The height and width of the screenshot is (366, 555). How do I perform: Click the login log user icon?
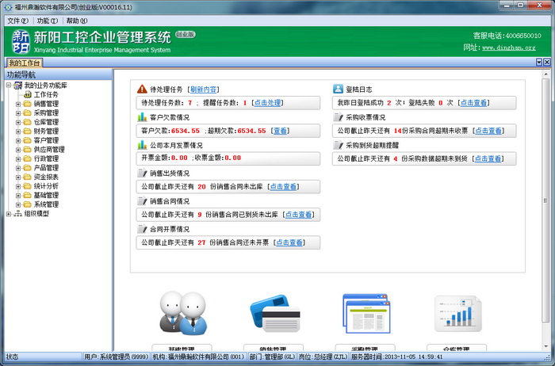(338, 89)
